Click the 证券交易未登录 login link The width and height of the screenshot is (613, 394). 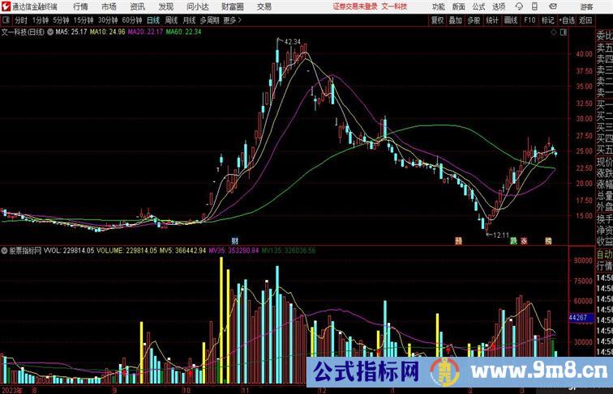355,6
